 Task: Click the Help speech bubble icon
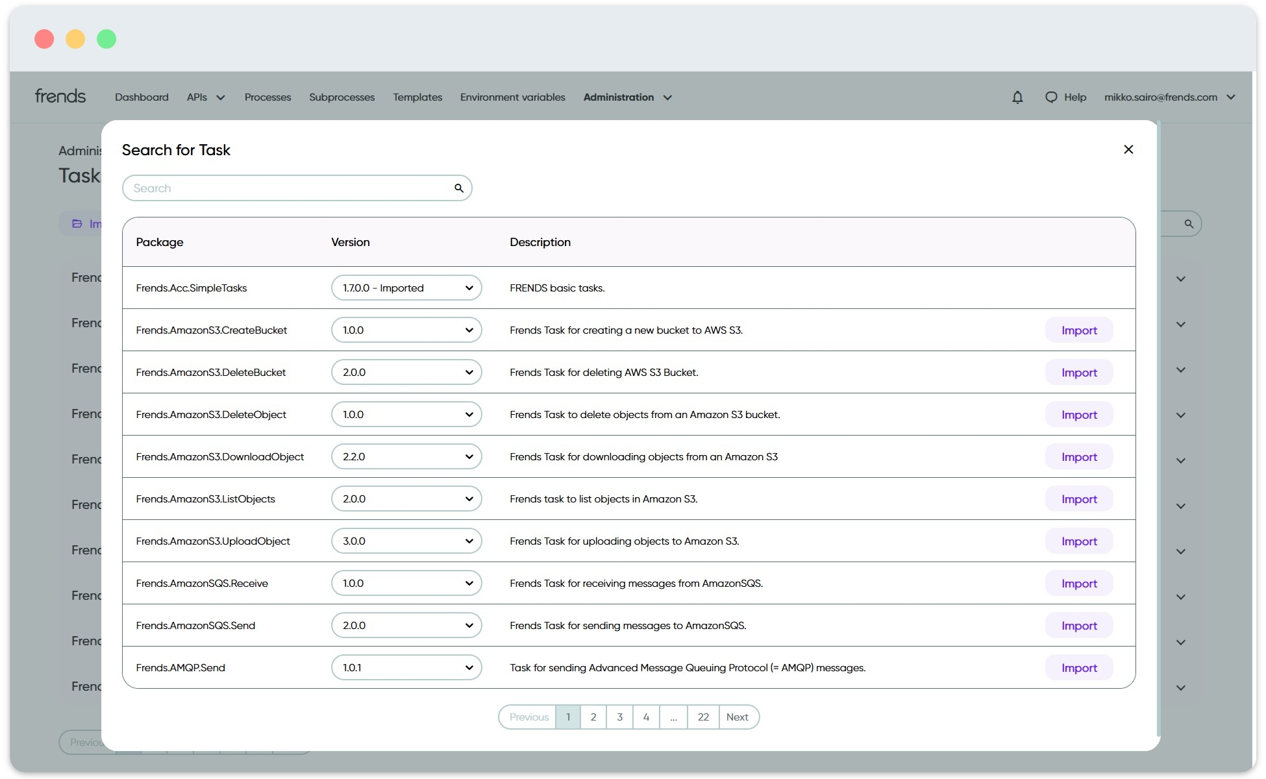[x=1050, y=97]
